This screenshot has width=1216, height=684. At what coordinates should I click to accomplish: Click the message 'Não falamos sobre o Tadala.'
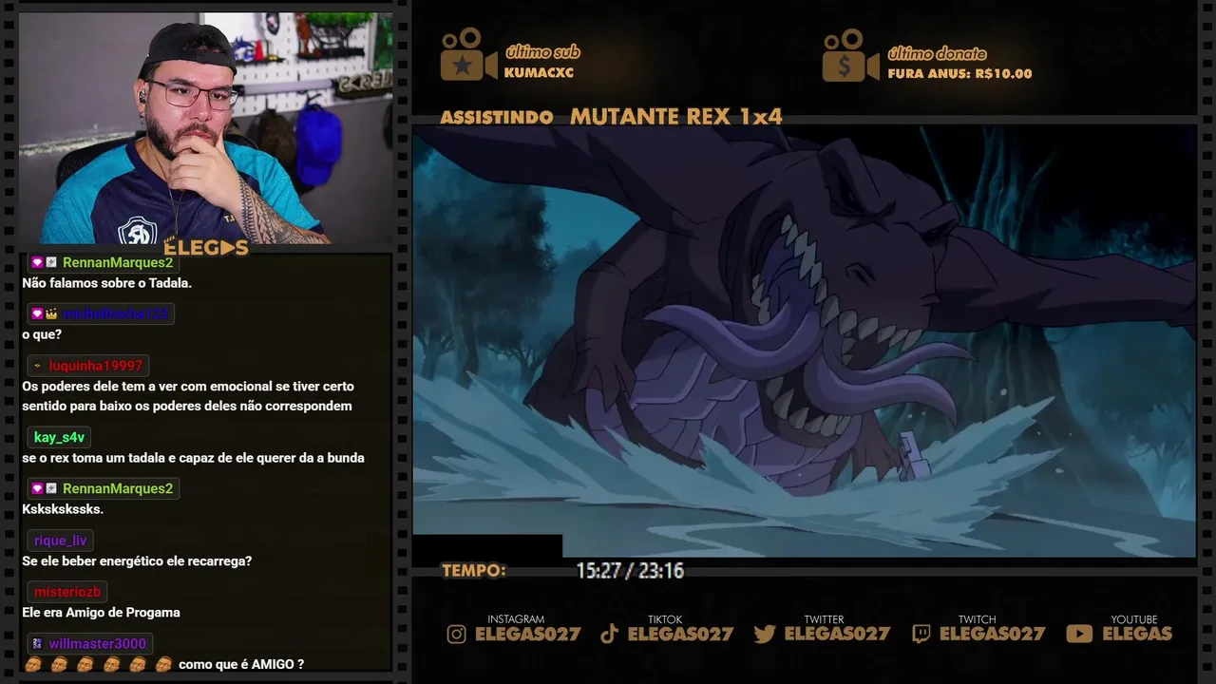pyautogui.click(x=107, y=283)
